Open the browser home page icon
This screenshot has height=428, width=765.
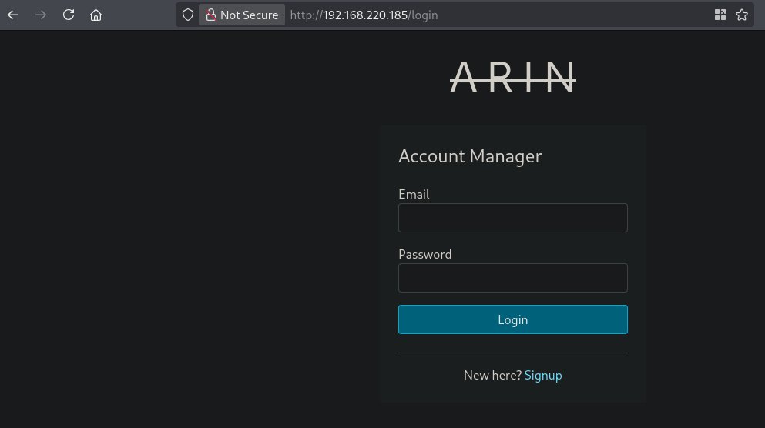coord(96,15)
